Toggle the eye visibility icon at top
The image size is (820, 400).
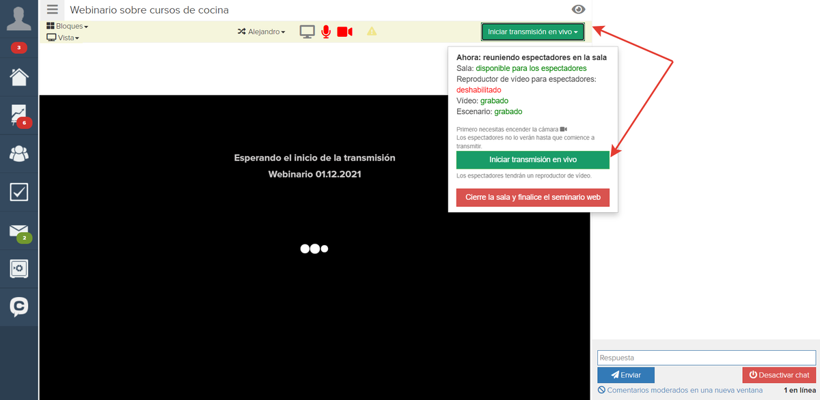pos(579,10)
